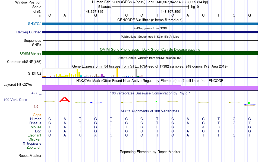Click the hg19 scale label
The image size is (258, 162).
195,7
